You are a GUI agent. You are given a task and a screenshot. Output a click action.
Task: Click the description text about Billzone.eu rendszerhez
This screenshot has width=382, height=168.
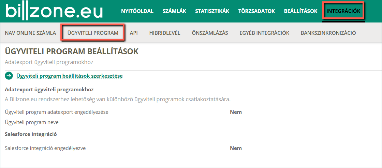118,100
